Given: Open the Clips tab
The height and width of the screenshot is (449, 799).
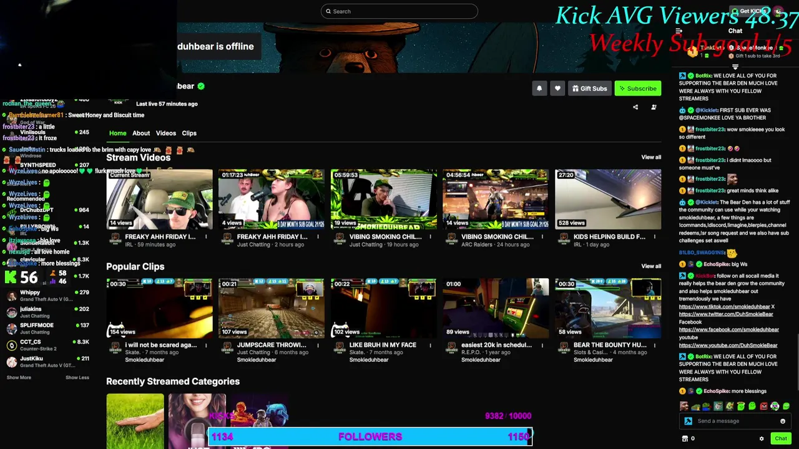Looking at the screenshot, I should coord(189,133).
